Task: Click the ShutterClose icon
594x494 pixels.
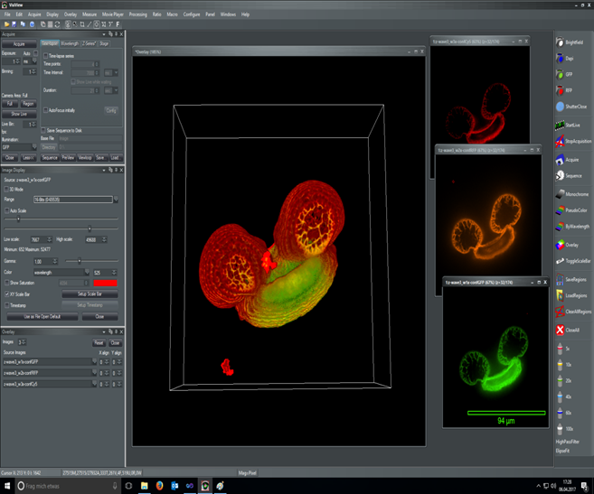Action: pyautogui.click(x=560, y=107)
